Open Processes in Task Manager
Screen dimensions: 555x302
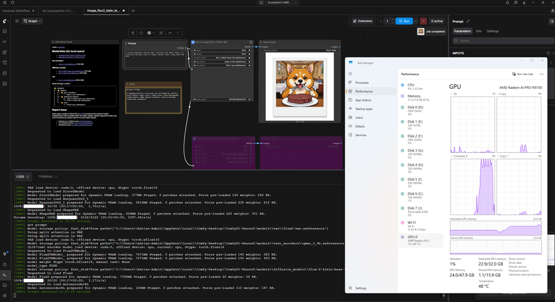371,83
